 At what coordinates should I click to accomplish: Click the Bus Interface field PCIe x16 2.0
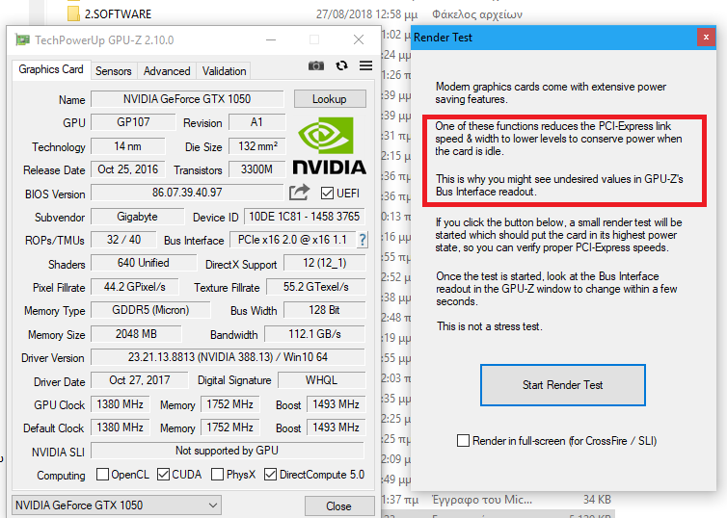pos(292,240)
